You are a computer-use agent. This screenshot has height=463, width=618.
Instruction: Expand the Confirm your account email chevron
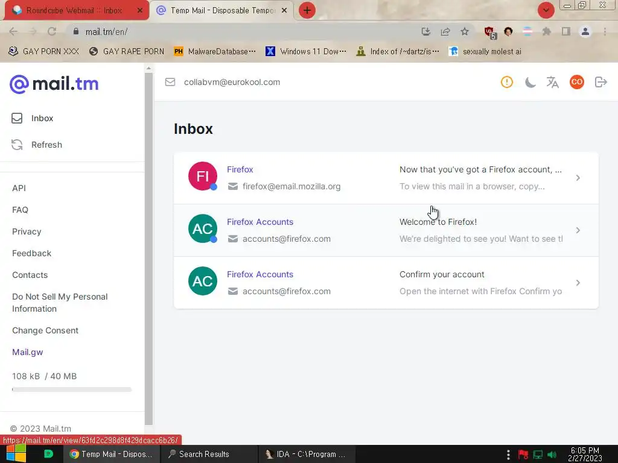tap(578, 283)
